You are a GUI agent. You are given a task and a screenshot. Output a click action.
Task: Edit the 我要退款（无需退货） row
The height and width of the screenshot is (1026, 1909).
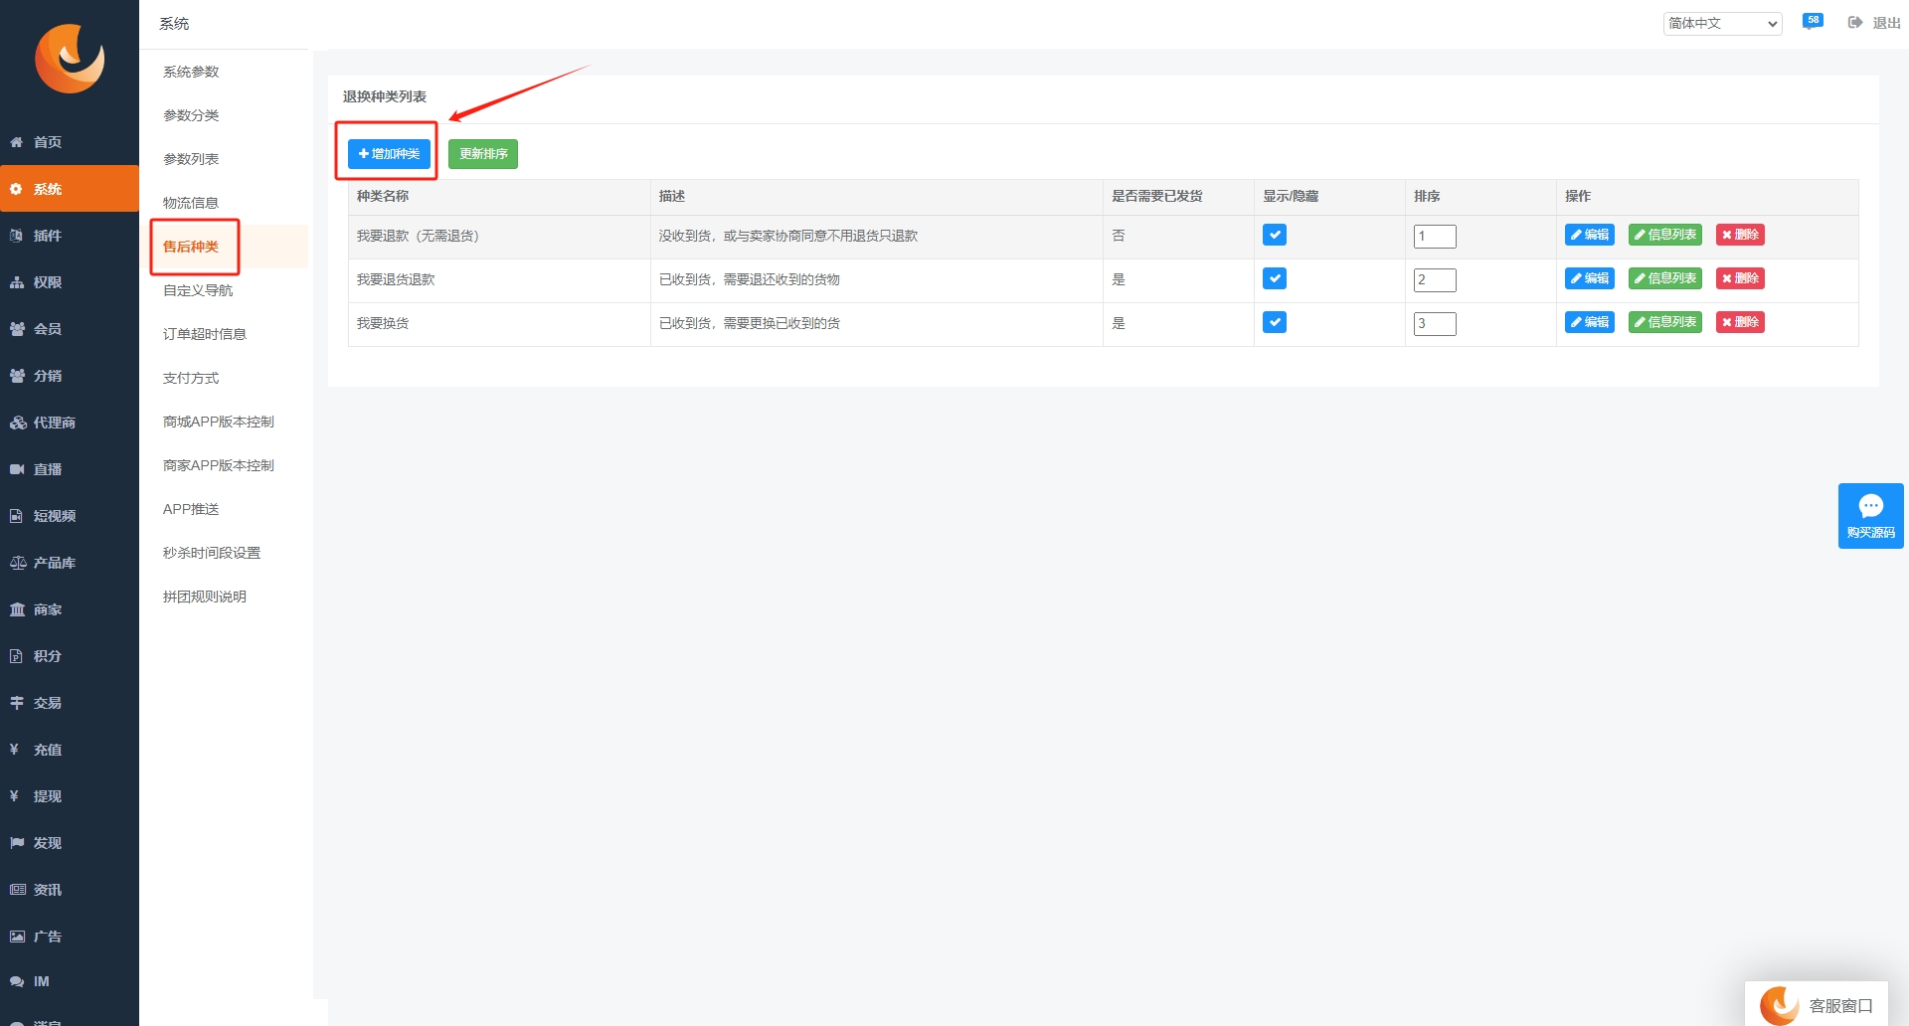coord(1589,235)
